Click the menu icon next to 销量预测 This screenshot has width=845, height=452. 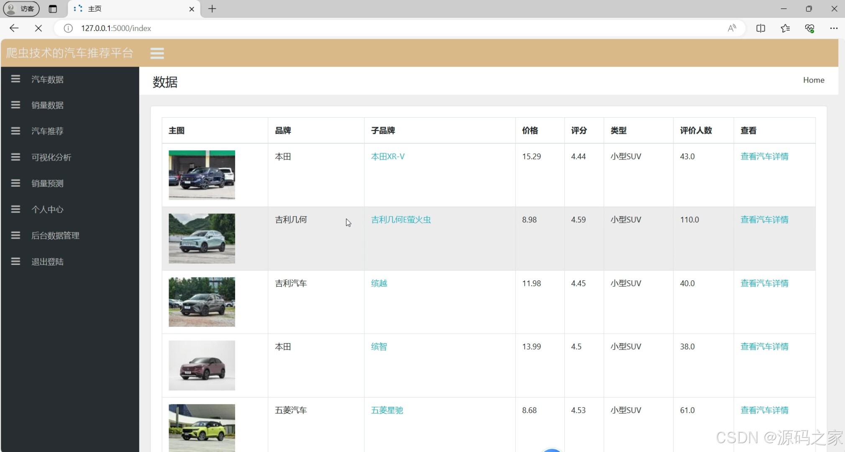(15, 183)
